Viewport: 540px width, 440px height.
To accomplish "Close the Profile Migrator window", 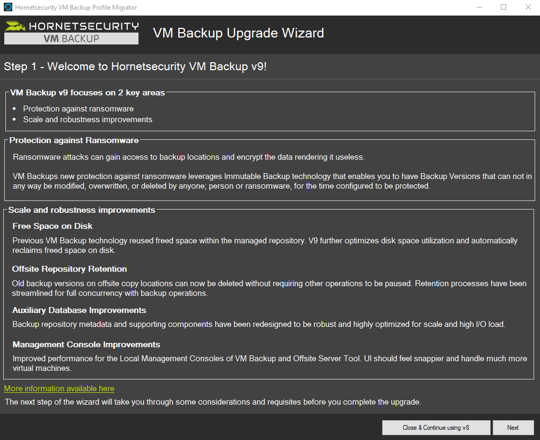I will [x=528, y=8].
